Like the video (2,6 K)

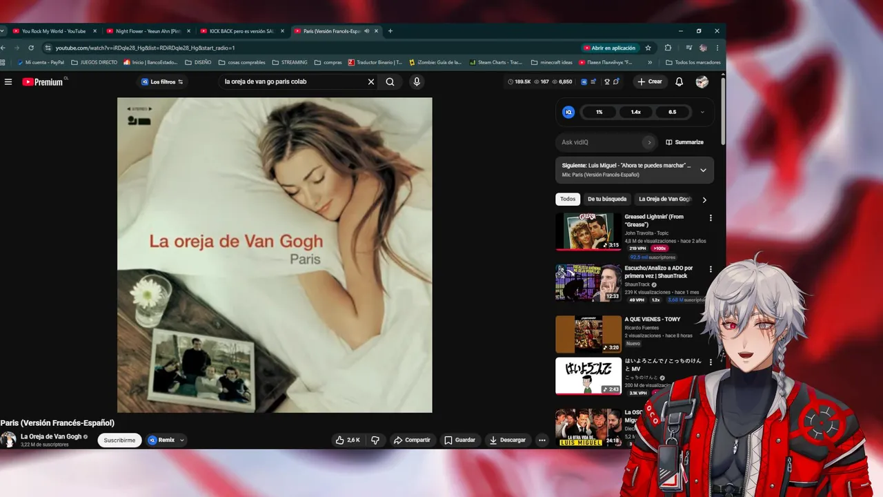point(348,440)
